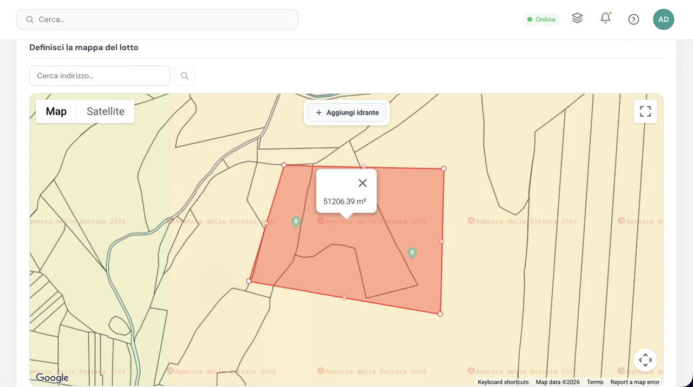This screenshot has height=387, width=693.
Task: Click the 51206.39 m² area value
Action: coord(345,202)
